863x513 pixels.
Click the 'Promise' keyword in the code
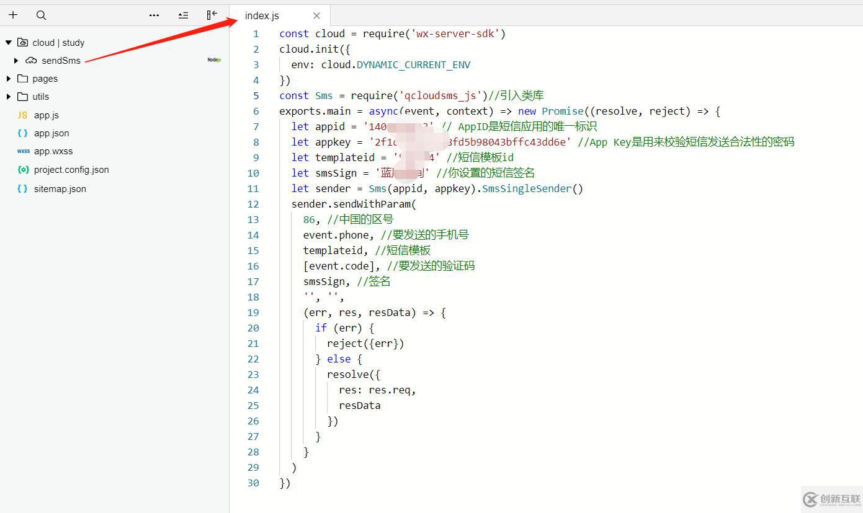563,111
